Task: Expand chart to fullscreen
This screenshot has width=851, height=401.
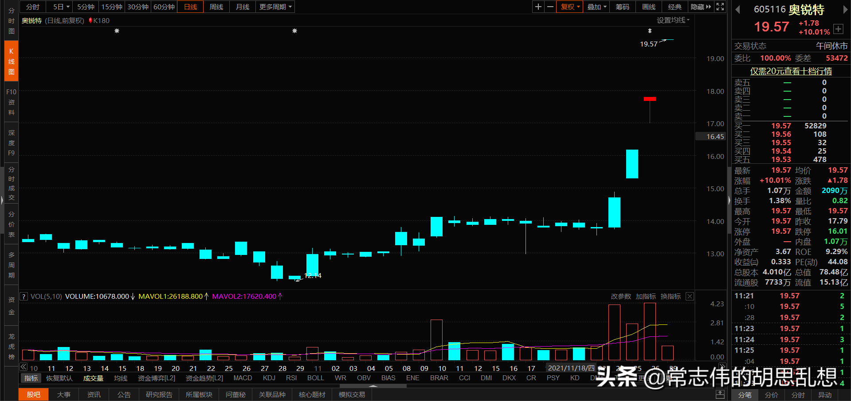Action: (719, 7)
